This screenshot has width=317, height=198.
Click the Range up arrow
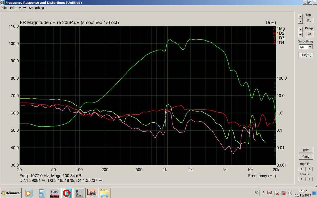(x=300, y=30)
